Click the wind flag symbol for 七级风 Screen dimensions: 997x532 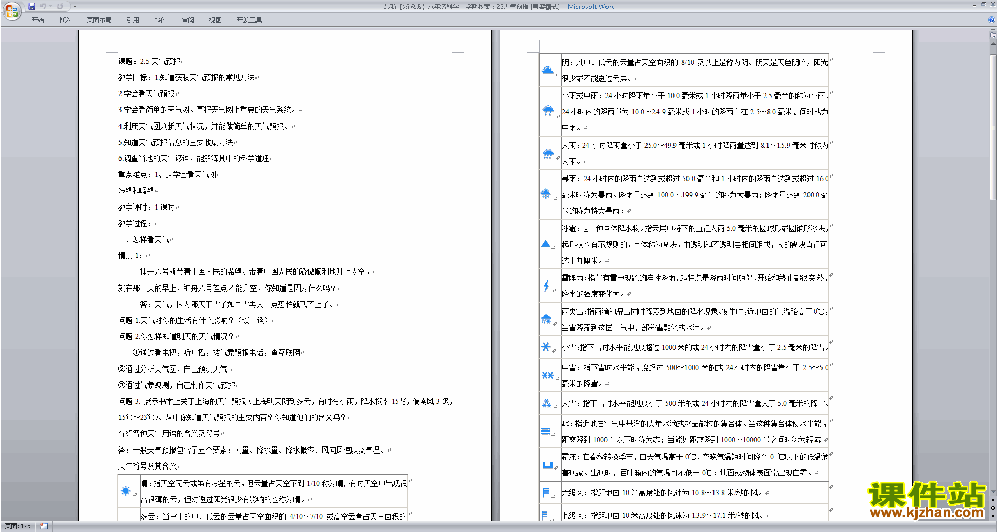(544, 515)
